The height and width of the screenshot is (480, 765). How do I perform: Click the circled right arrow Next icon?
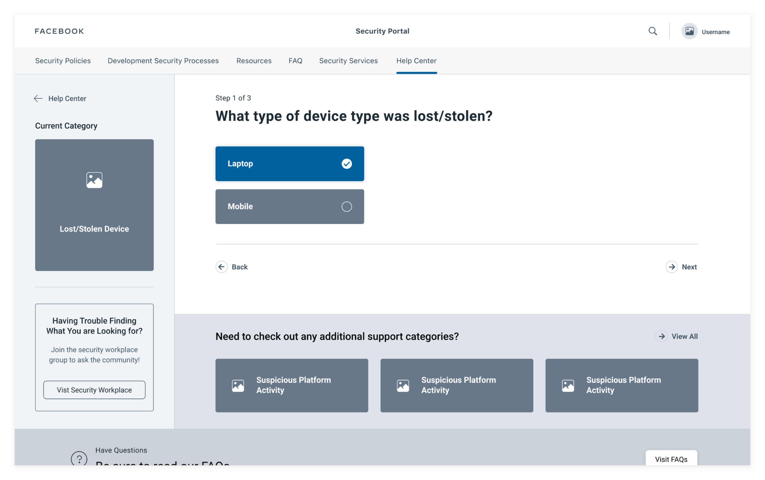672,267
